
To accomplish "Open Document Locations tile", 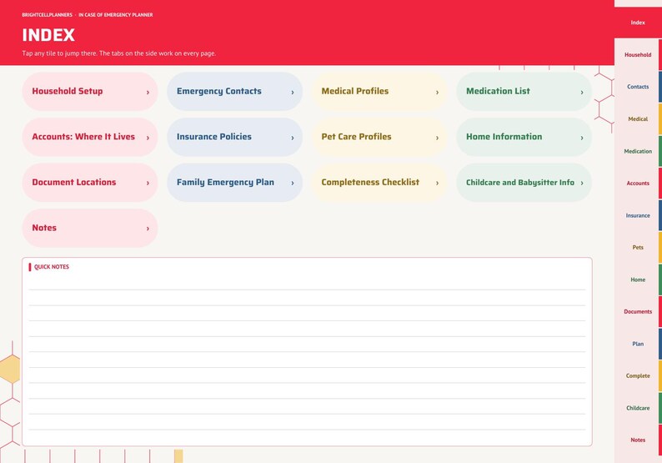I will point(90,183).
